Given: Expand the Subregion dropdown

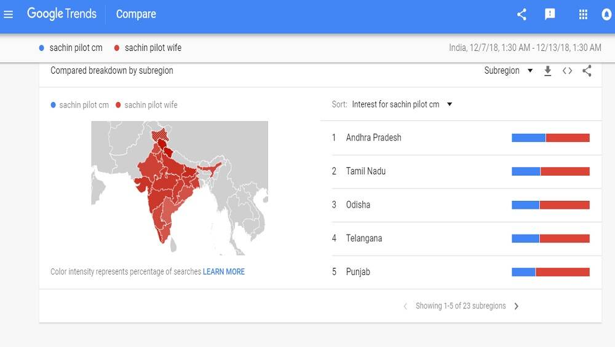Looking at the screenshot, I should [x=509, y=71].
